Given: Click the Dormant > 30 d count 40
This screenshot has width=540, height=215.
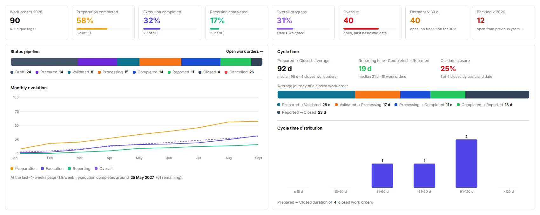Looking at the screenshot, I should pyautogui.click(x=415, y=21).
